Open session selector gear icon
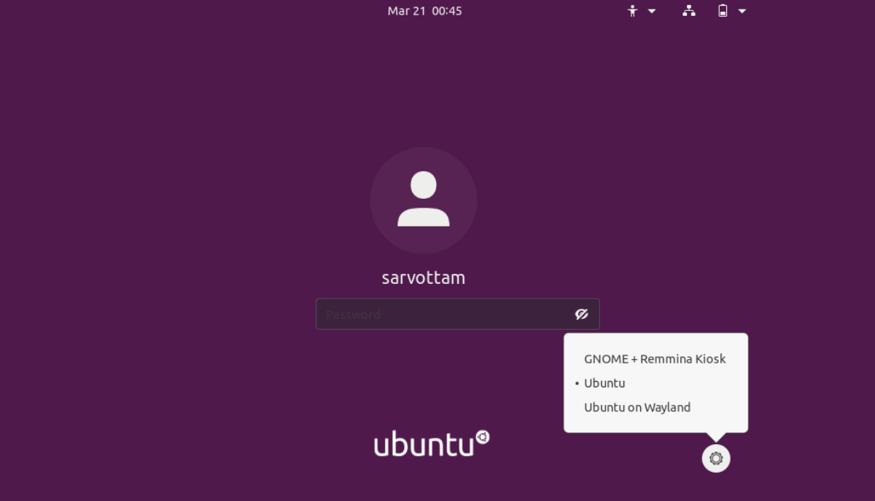Screen dimensions: 875x501 coord(716,459)
